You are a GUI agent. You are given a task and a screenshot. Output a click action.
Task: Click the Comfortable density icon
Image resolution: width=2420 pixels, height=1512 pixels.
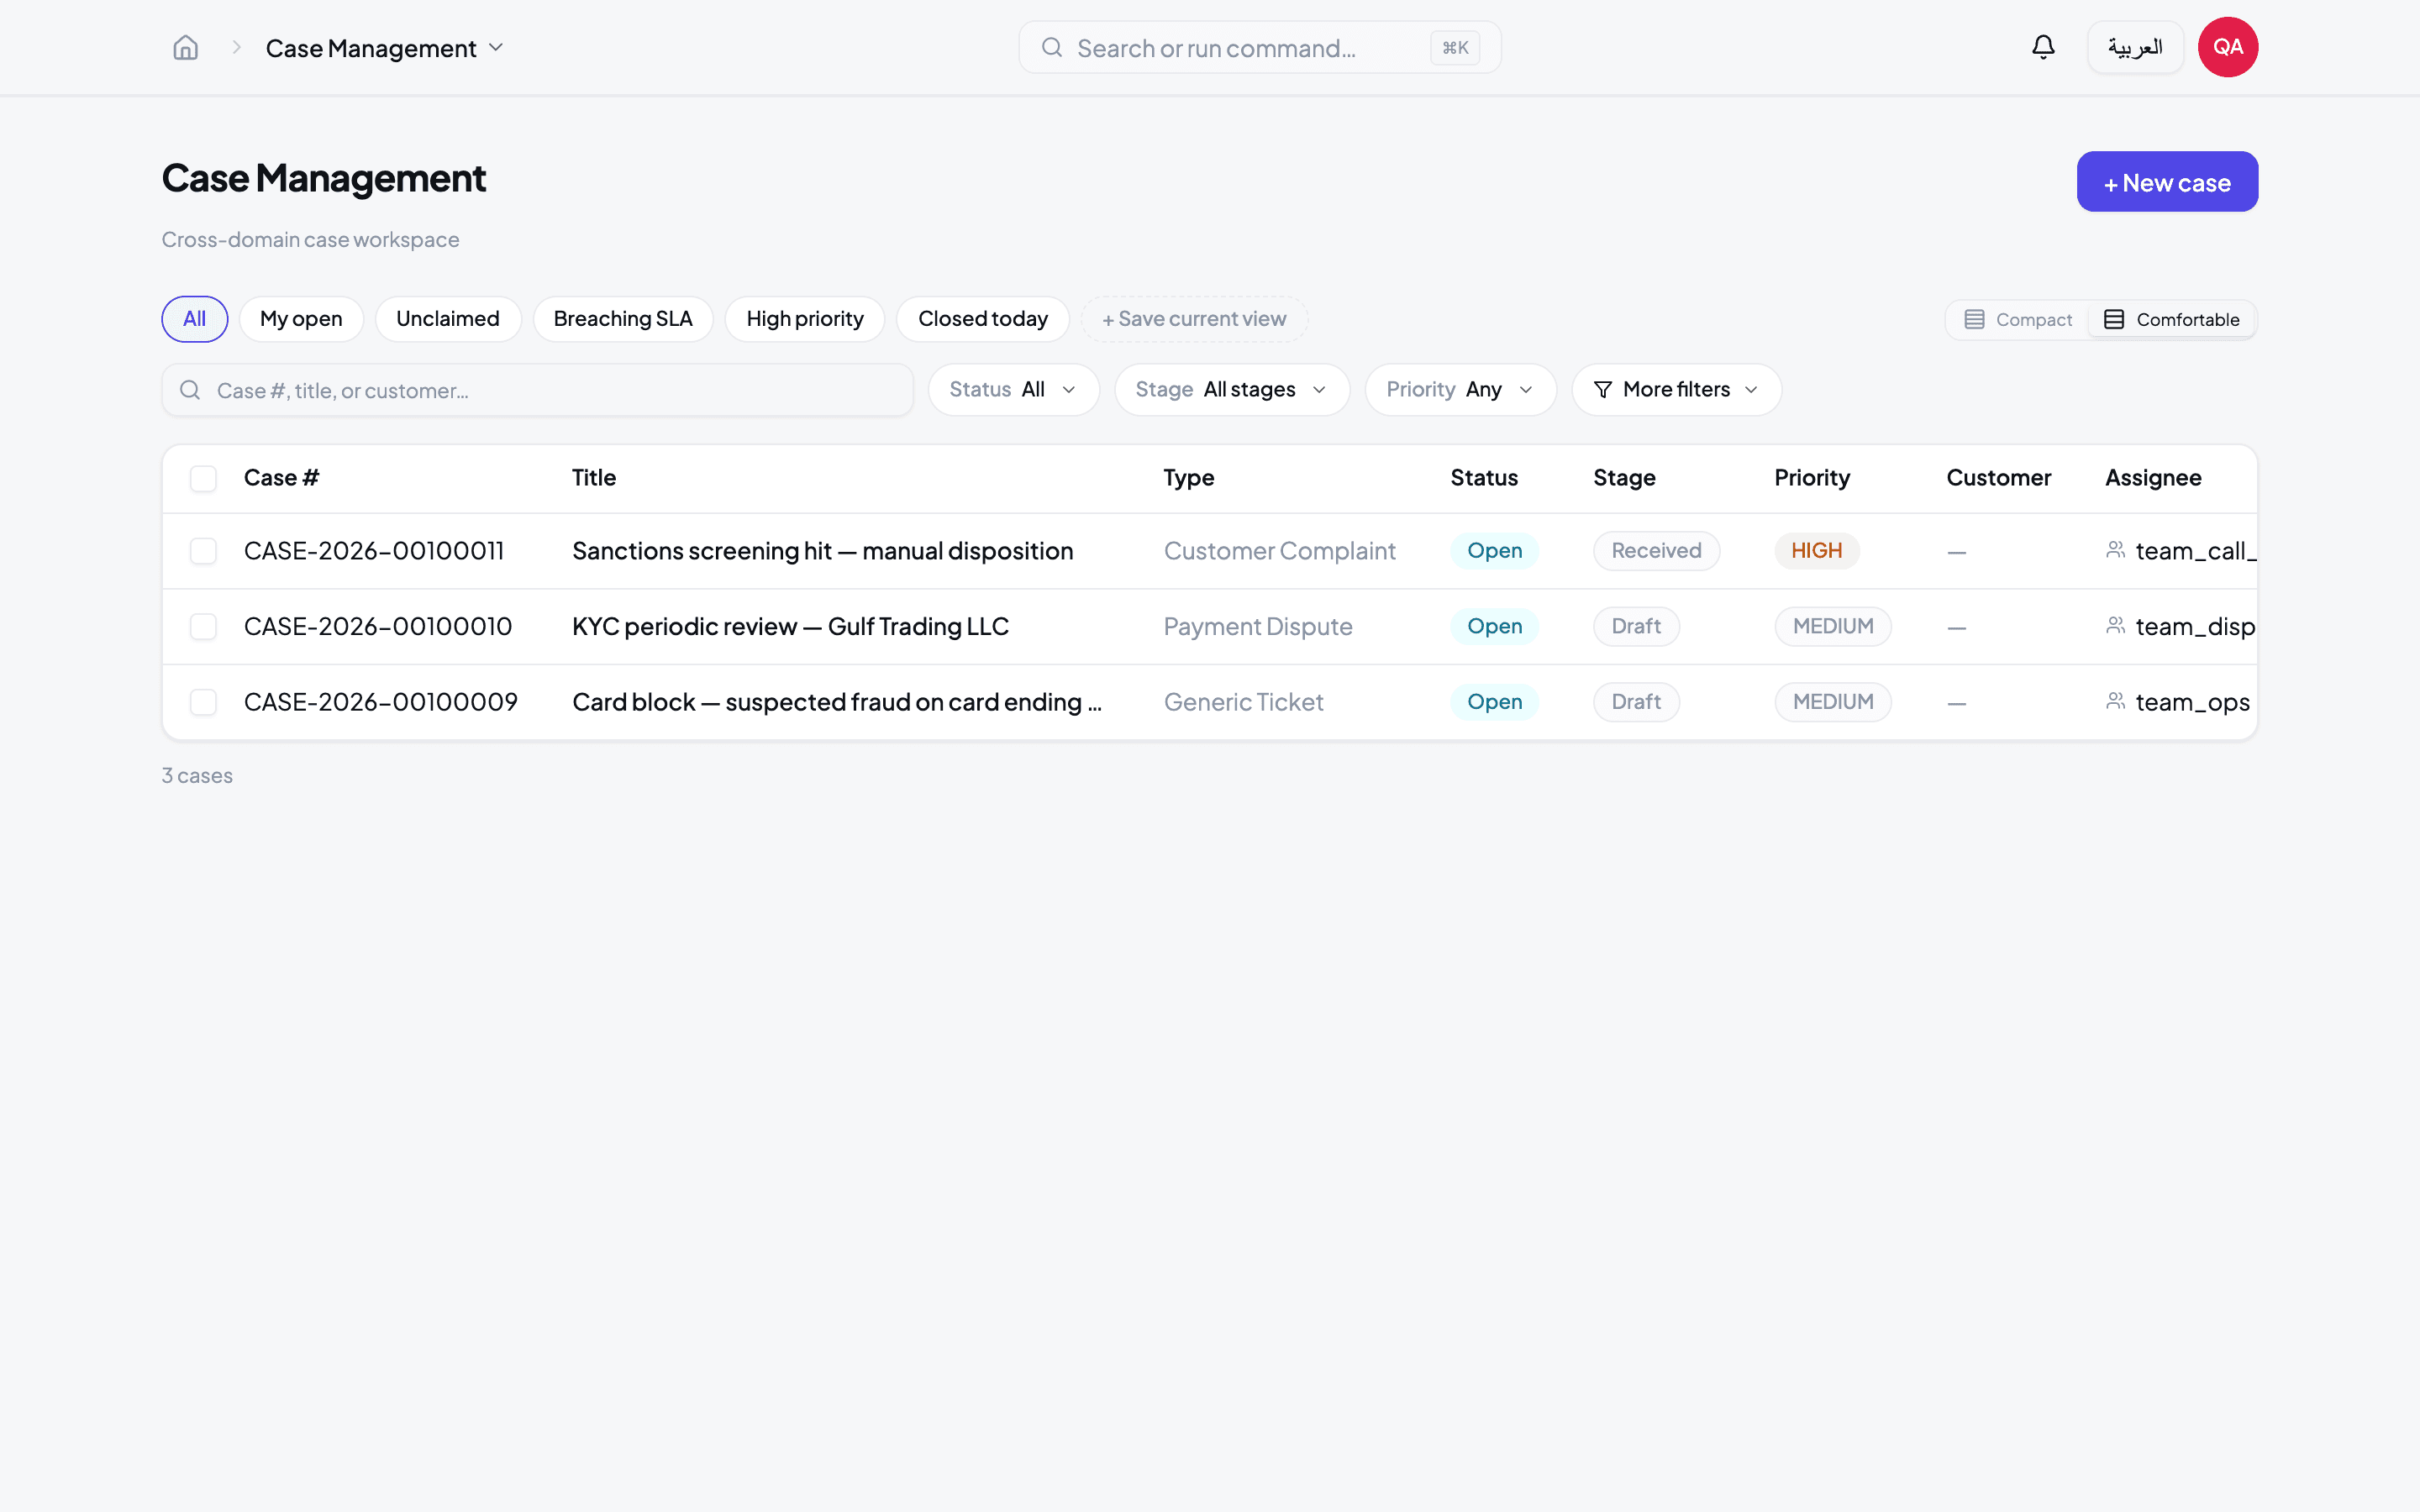click(2114, 320)
